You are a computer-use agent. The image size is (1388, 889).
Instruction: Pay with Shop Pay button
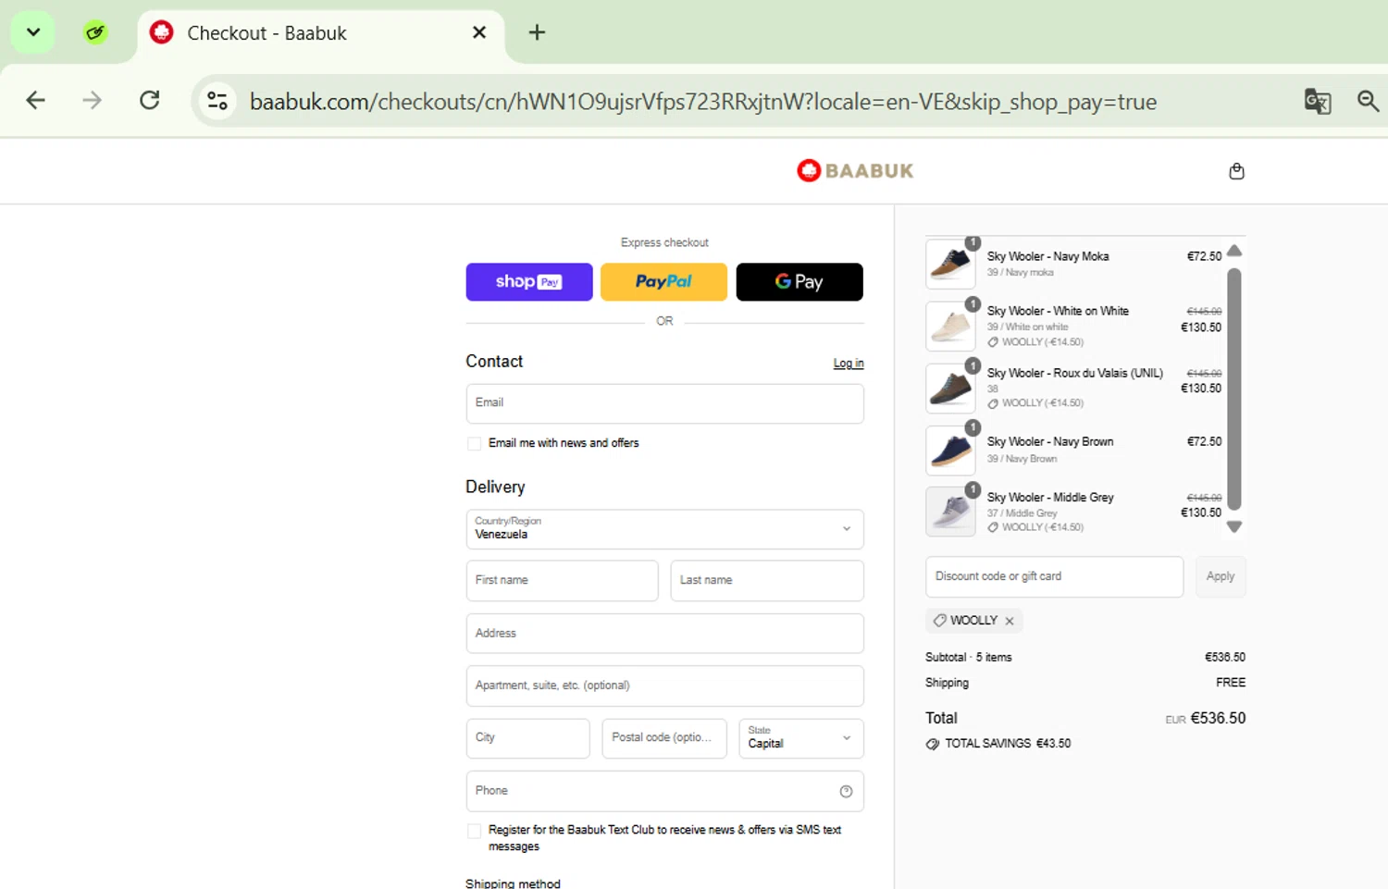point(529,282)
